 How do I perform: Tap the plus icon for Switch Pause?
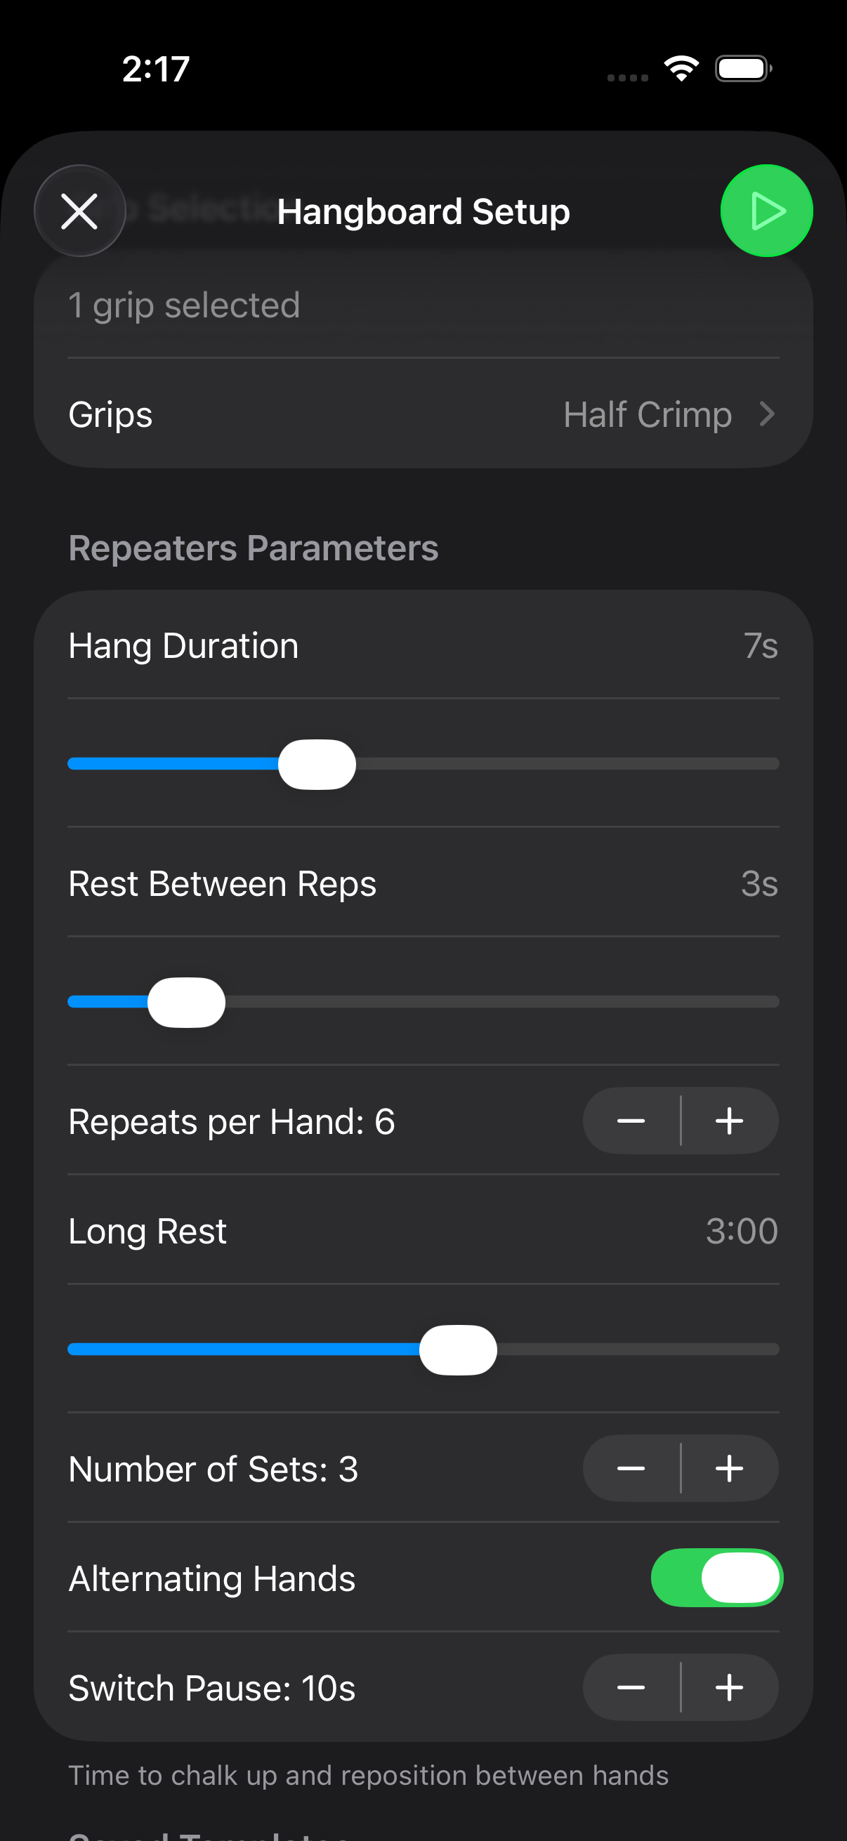coord(730,1687)
